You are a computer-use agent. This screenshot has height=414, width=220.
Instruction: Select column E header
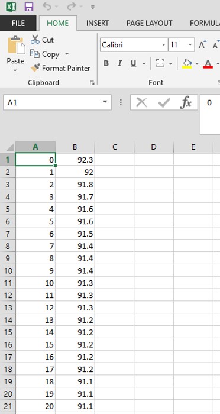click(193, 147)
